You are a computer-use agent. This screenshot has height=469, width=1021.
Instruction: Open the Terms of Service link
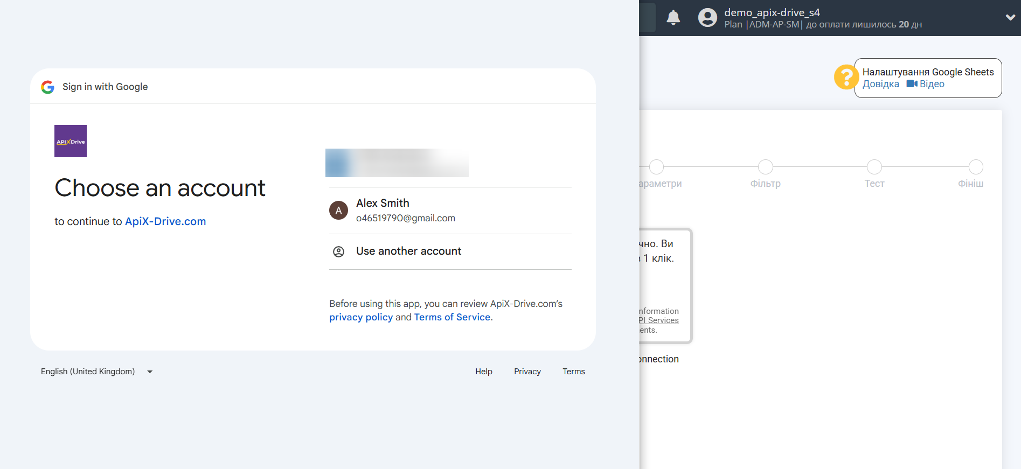point(452,317)
